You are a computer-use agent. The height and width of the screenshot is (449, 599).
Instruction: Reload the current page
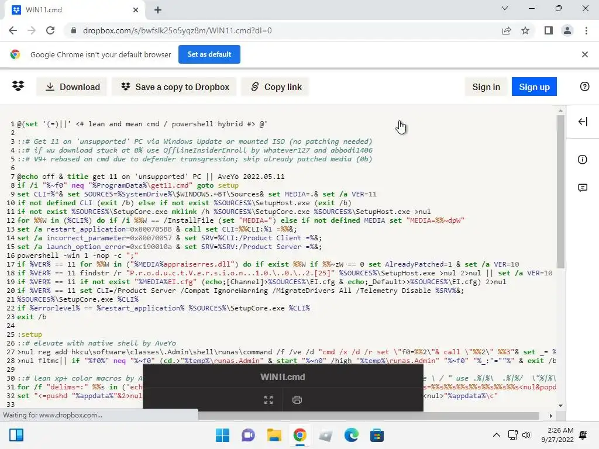click(x=50, y=30)
